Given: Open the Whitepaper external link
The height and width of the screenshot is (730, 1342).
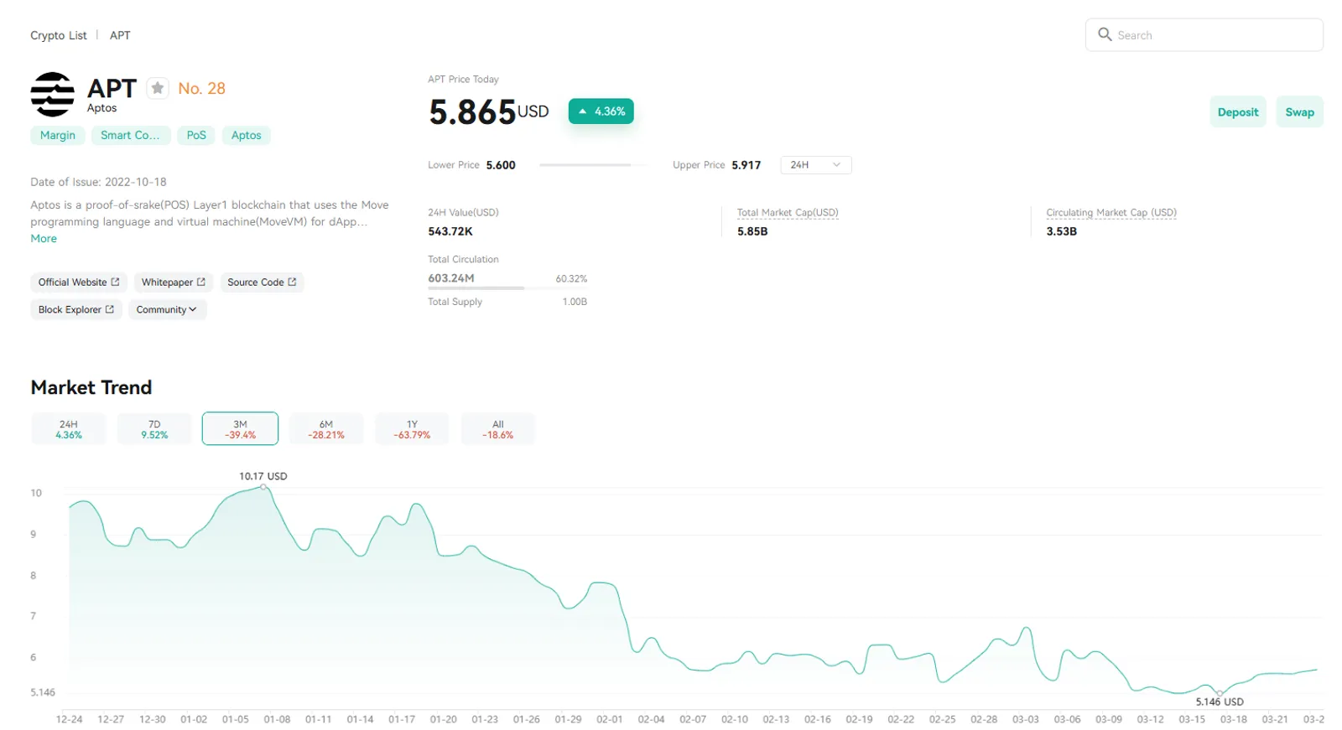Looking at the screenshot, I should pyautogui.click(x=174, y=282).
